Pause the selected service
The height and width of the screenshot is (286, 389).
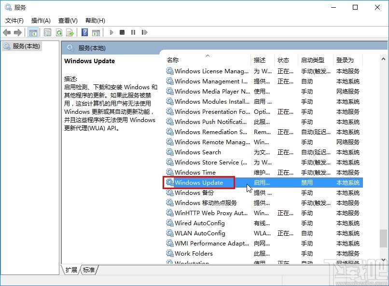tap(134, 32)
